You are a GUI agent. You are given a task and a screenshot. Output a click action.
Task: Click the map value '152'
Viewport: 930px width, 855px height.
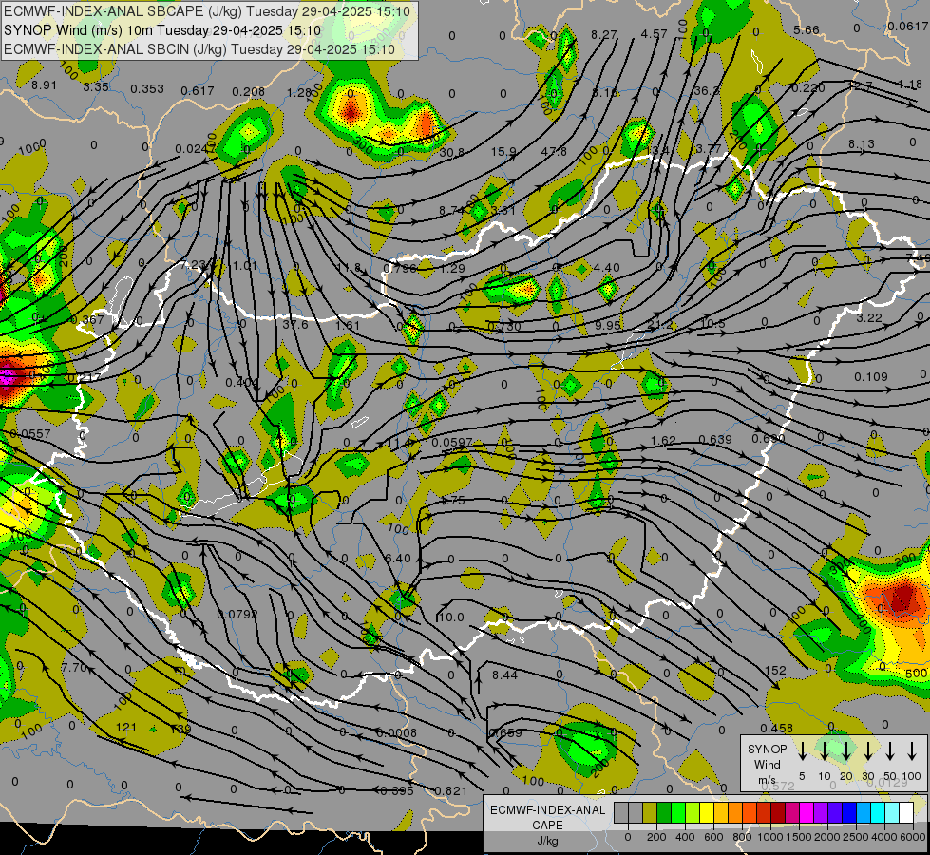[775, 670]
